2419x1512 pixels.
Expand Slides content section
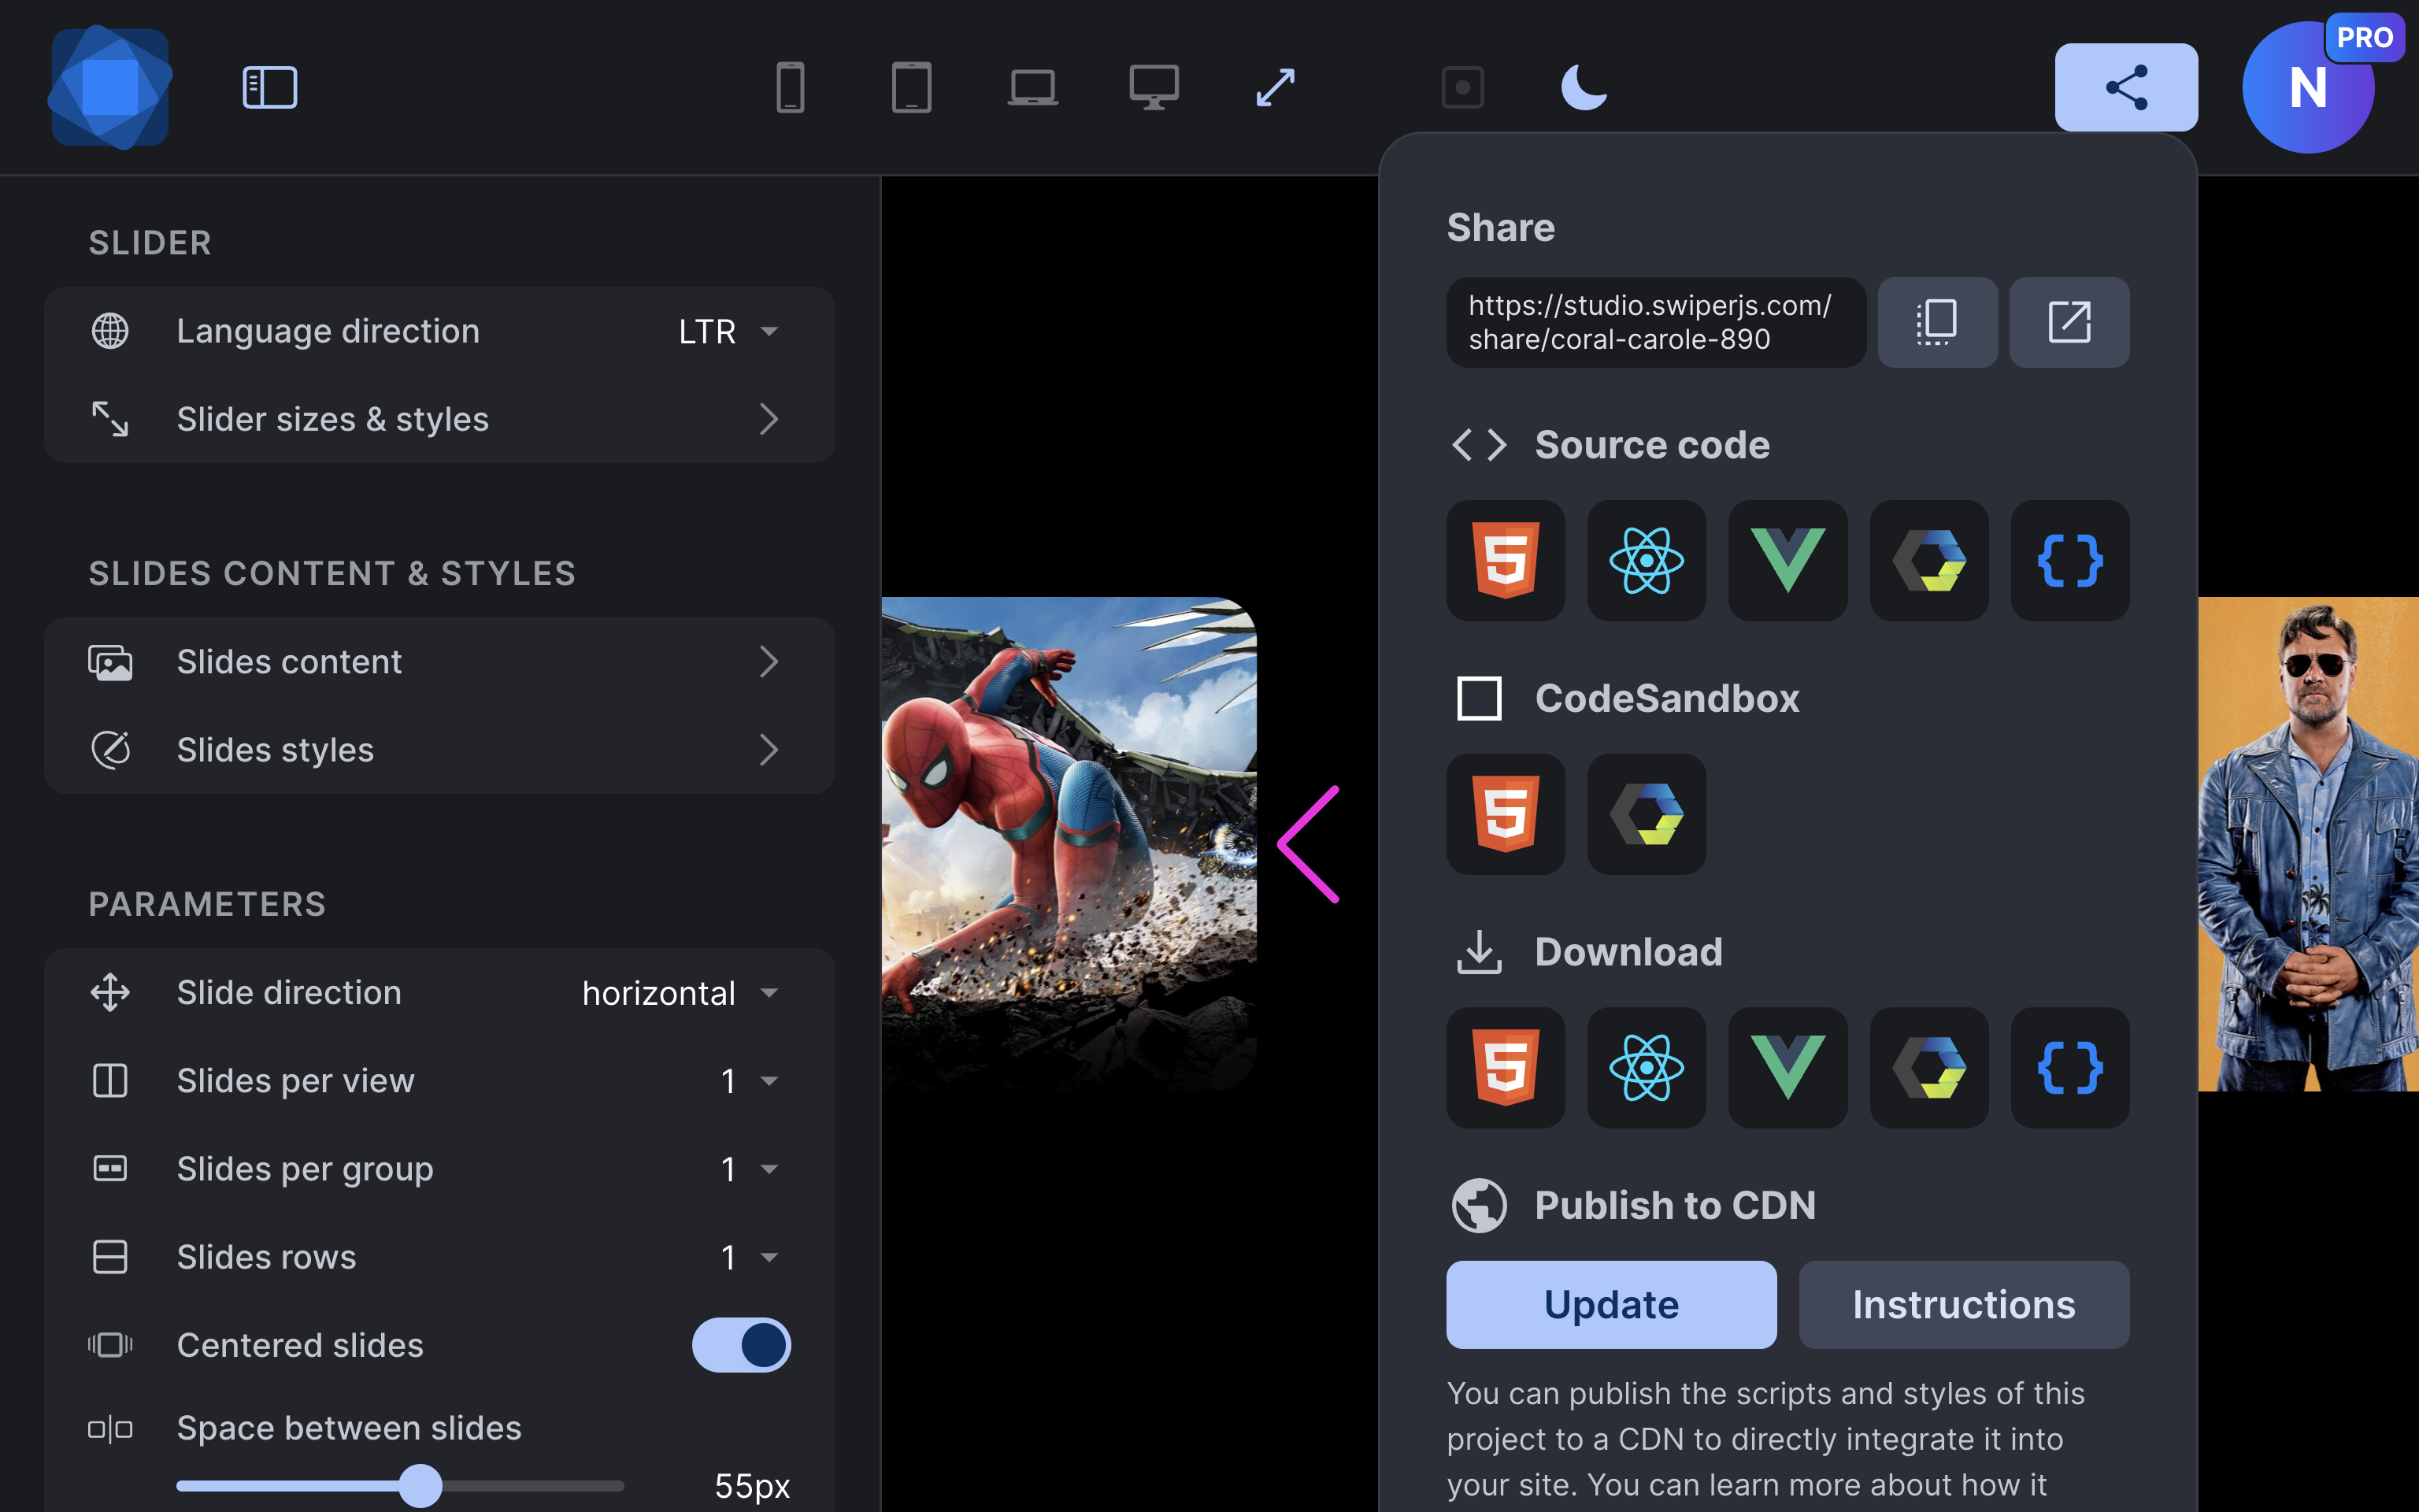click(x=440, y=662)
